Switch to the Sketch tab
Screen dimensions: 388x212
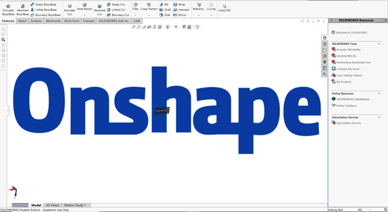(x=22, y=21)
